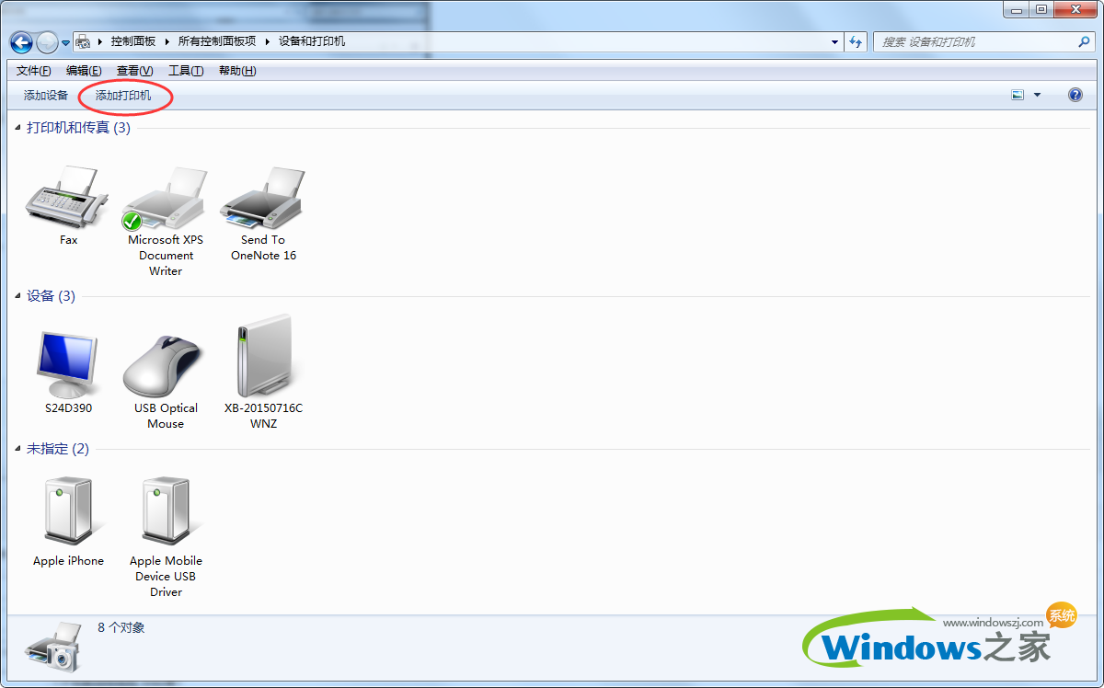Select the Fax printer icon

click(x=68, y=198)
